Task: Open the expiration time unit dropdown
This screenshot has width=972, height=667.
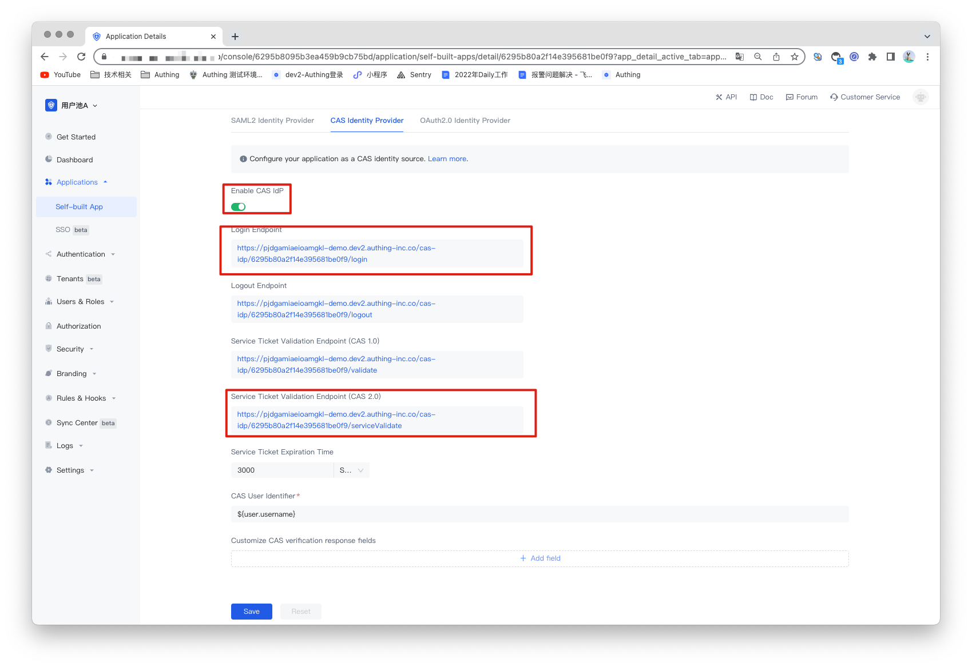Action: coord(351,470)
